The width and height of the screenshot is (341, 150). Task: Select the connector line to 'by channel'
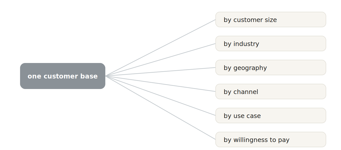pyautogui.click(x=160, y=84)
